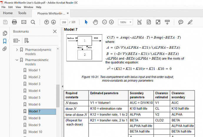Toggle the Bookmarks panel icon
Viewport: 203px width, 137px height.
[5, 41]
